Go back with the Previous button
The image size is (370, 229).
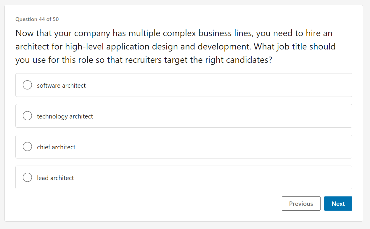301,204
